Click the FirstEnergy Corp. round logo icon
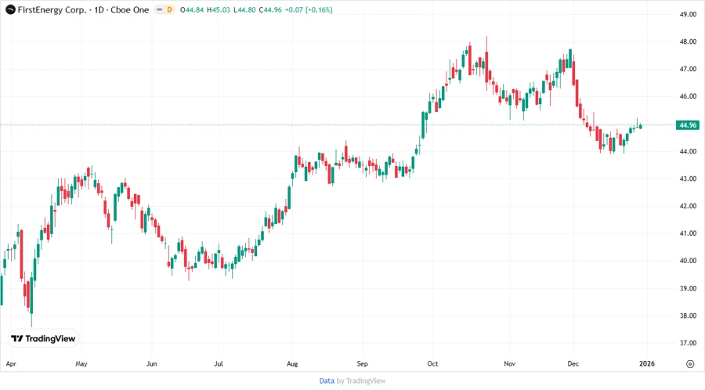 click(10, 9)
